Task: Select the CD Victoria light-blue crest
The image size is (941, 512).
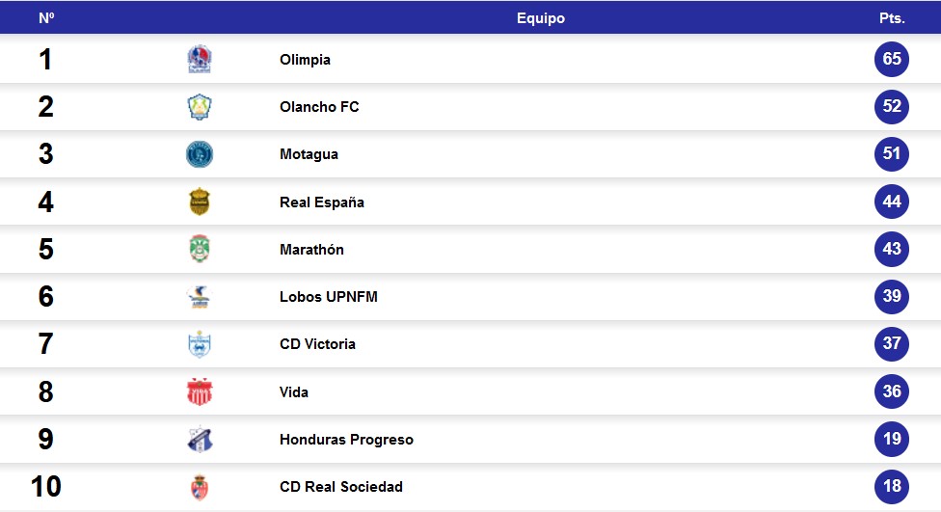Action: click(x=200, y=344)
